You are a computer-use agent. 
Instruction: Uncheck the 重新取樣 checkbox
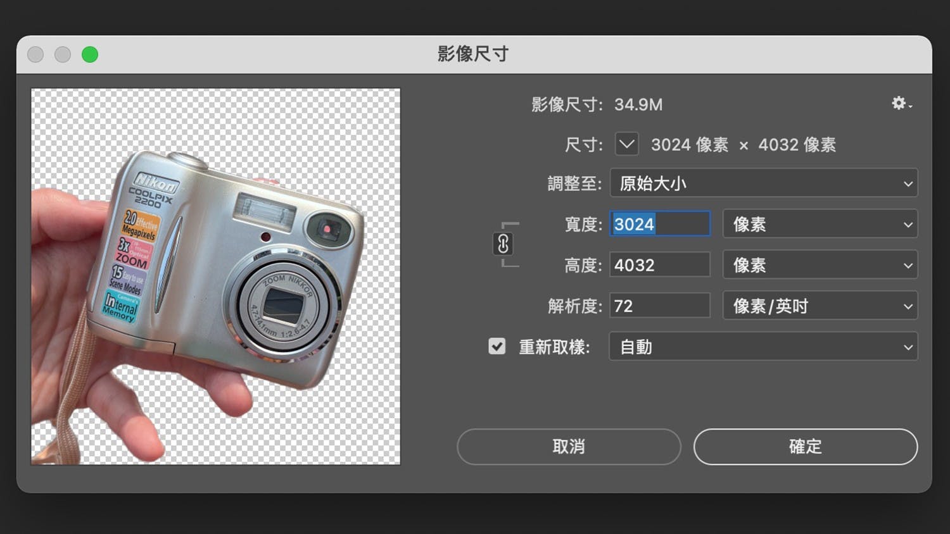pos(497,346)
